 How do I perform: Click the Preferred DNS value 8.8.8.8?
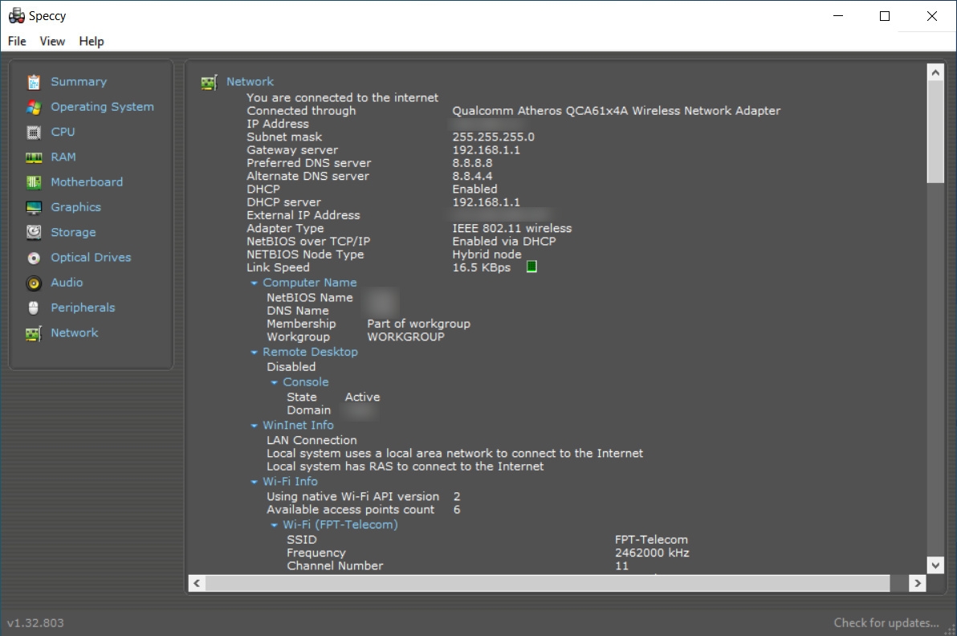[472, 163]
